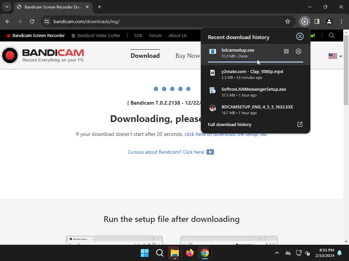
Task: Click 'Curious about Bandicam? Click here!' link
Action: click(x=166, y=152)
